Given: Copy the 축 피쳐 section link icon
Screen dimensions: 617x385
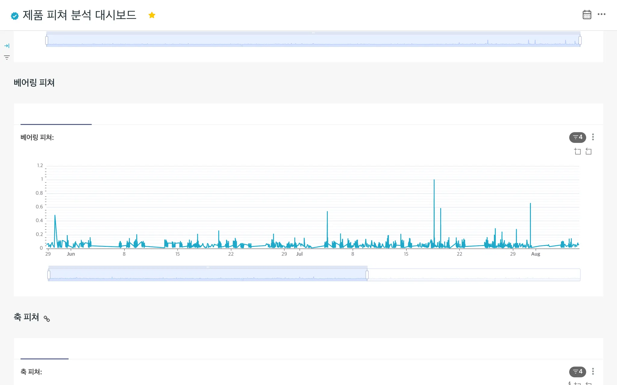Looking at the screenshot, I should coord(47,319).
